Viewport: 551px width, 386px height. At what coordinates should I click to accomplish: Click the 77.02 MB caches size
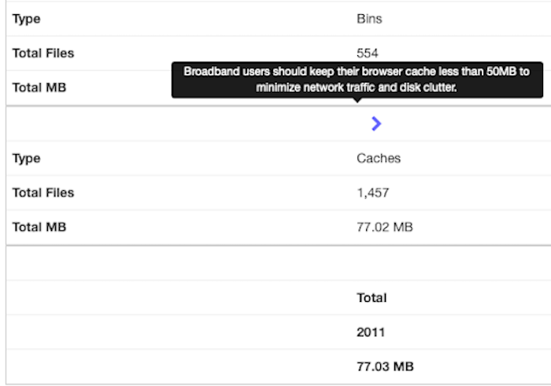point(385,227)
